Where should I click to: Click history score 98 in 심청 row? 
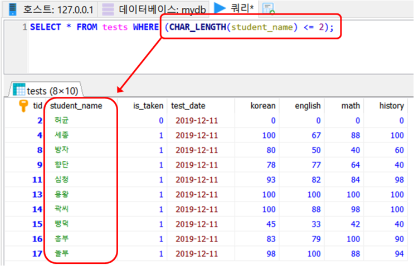tap(399, 180)
